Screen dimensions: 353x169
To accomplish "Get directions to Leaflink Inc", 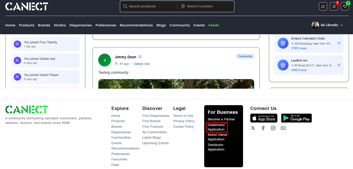I will point(339,65).
